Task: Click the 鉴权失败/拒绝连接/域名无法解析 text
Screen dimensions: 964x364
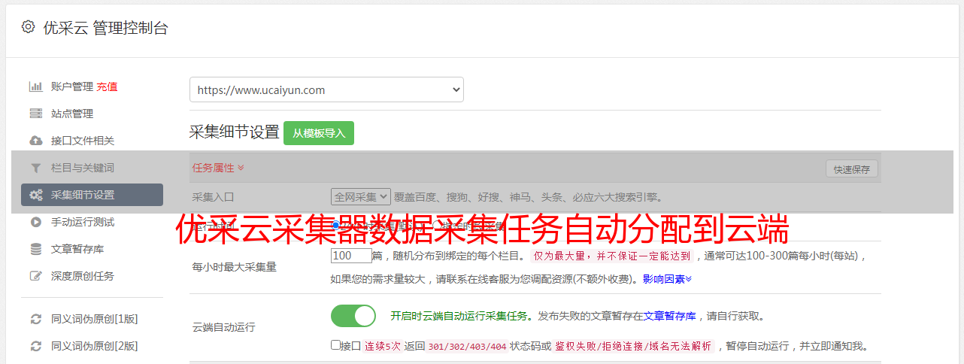Action: [x=633, y=347]
